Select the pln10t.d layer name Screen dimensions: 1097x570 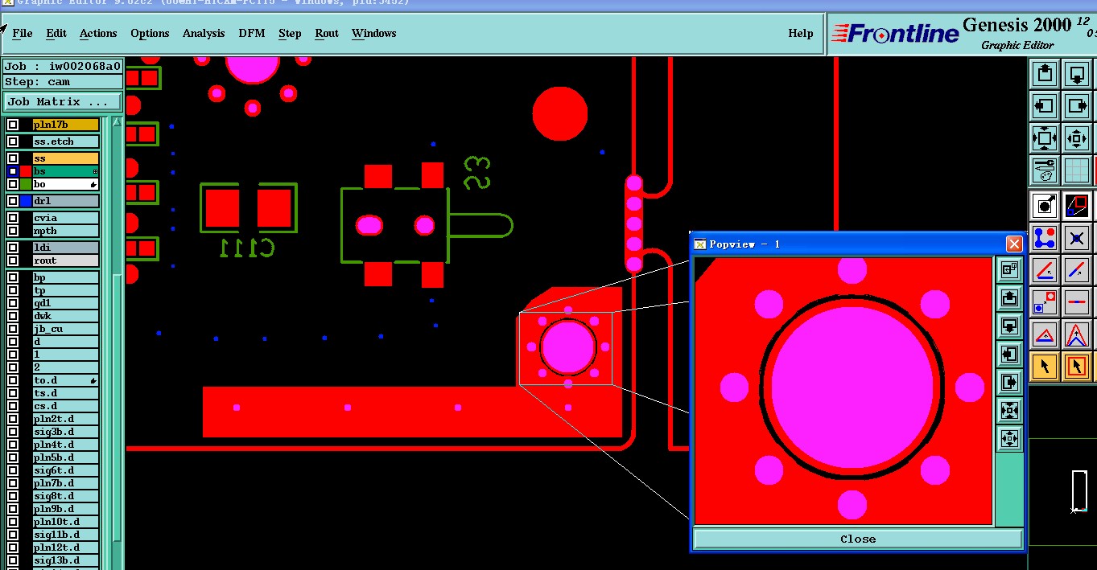tap(66, 522)
